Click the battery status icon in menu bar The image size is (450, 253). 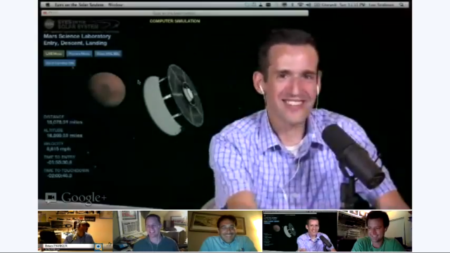(317, 5)
